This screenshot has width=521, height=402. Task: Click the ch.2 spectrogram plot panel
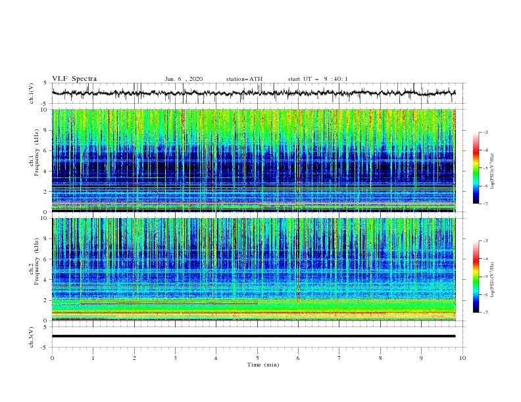tap(254, 269)
